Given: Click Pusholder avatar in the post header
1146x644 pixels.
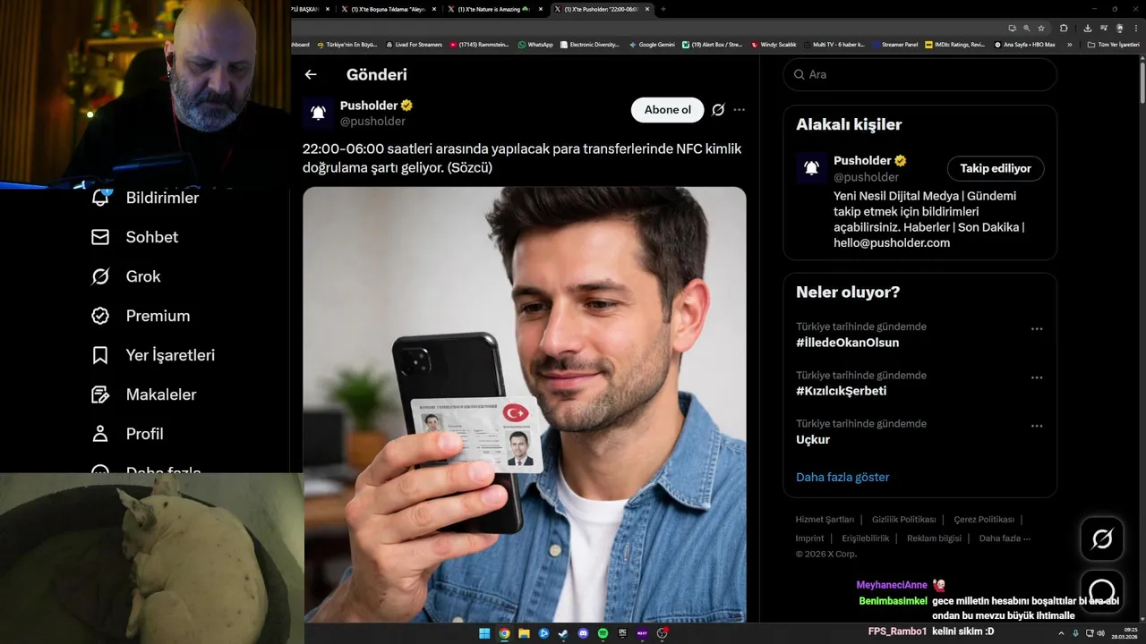Looking at the screenshot, I should [318, 113].
